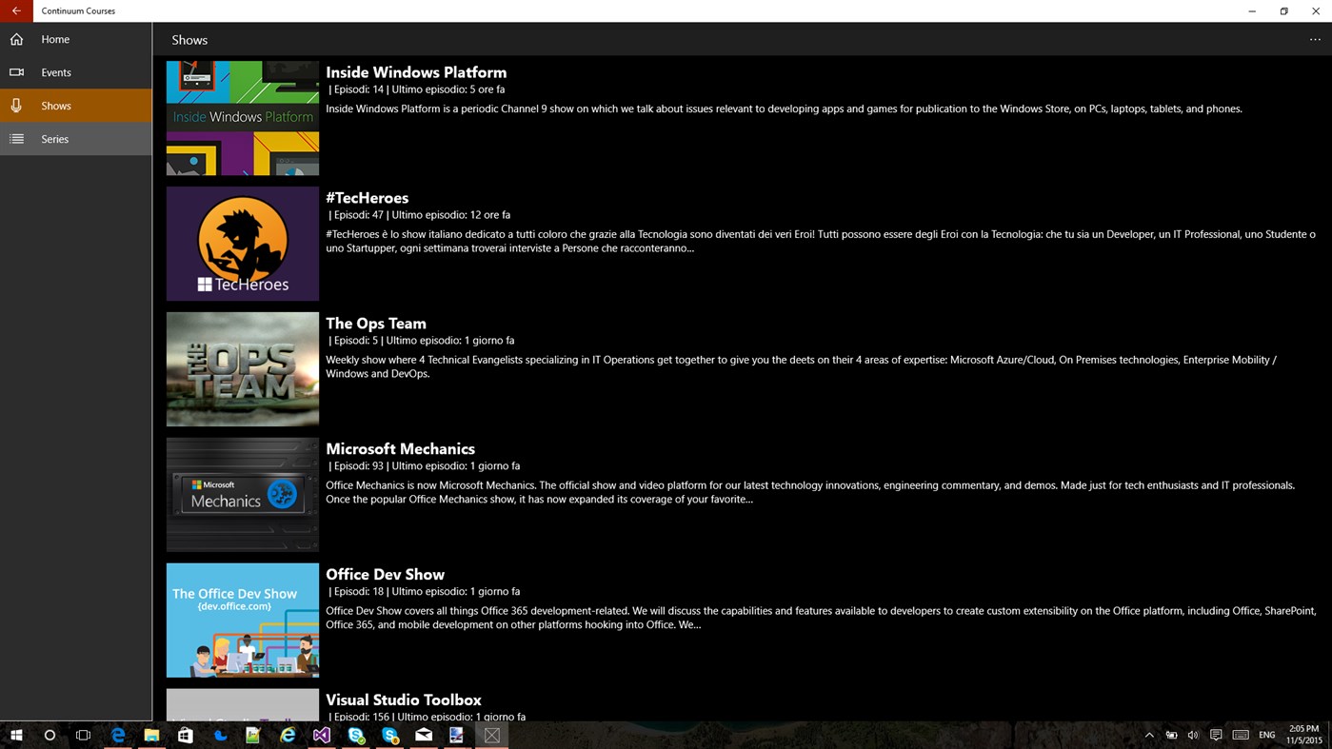The image size is (1332, 749).
Task: Open Inside Windows Platform thumbnail
Action: 243,118
